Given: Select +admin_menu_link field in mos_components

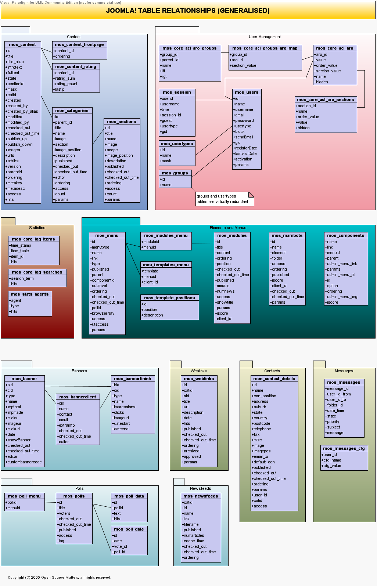Looking at the screenshot, I should tap(341, 264).
